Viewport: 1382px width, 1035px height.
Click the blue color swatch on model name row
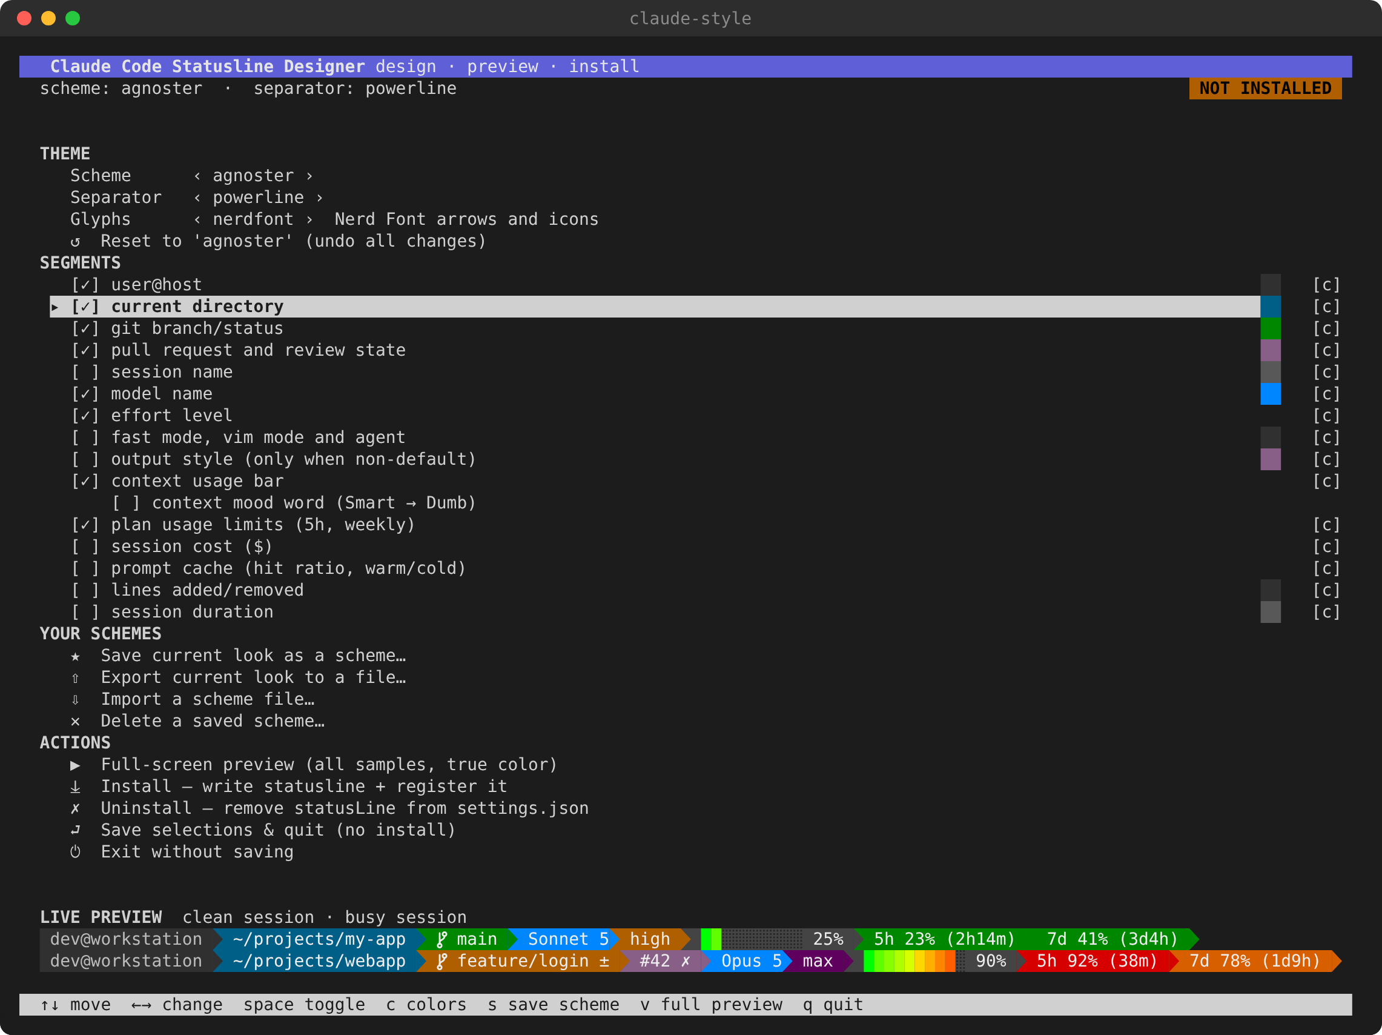coord(1271,394)
